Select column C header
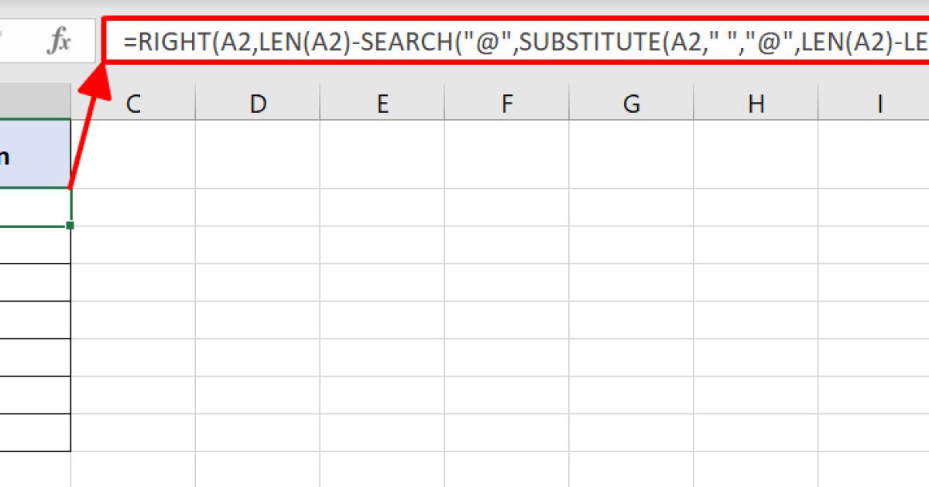929x487 pixels. pyautogui.click(x=133, y=104)
